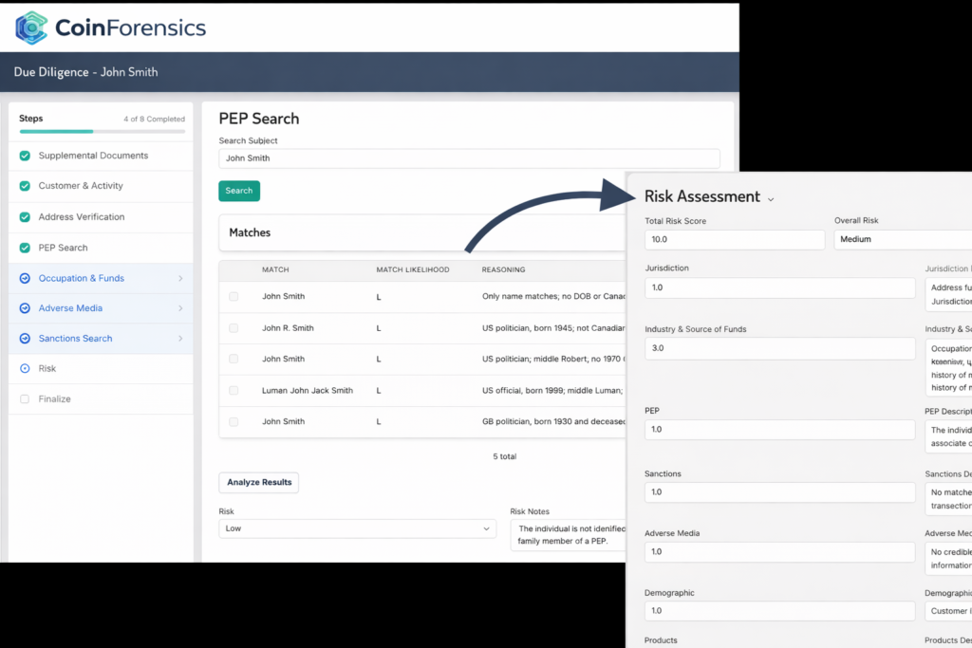Open the Overall Risk dropdown showing Medium
The image size is (972, 648).
902,239
